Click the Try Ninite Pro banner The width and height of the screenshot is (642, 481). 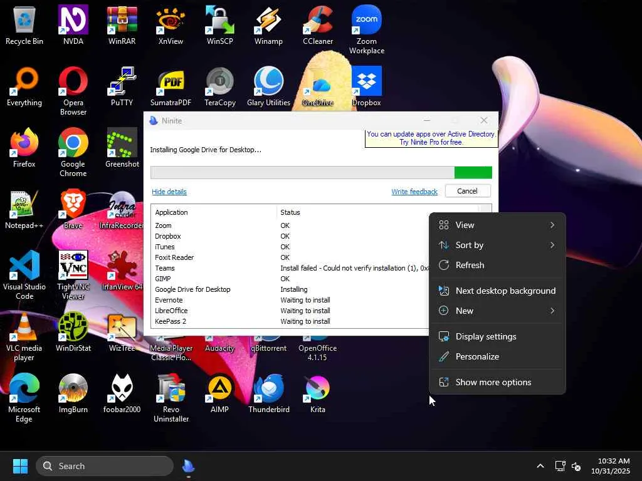point(431,138)
